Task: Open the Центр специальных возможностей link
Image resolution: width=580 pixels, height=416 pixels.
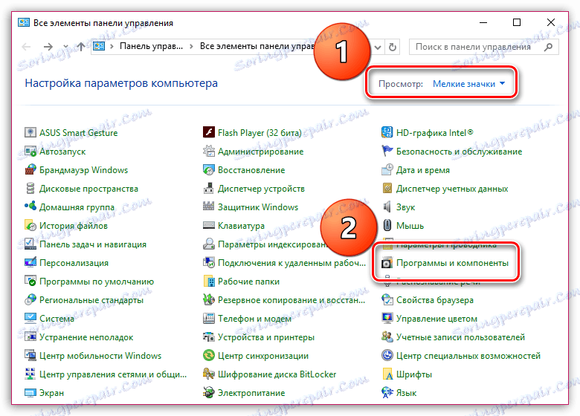Action: [x=468, y=356]
